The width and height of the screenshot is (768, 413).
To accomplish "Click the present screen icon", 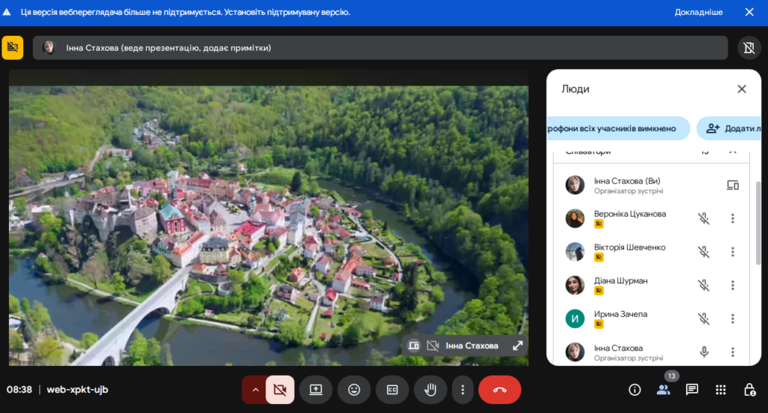I will (316, 390).
